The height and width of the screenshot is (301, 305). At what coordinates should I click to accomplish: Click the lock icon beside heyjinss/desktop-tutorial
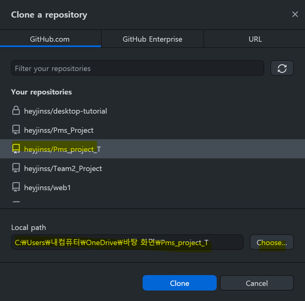pyautogui.click(x=16, y=111)
